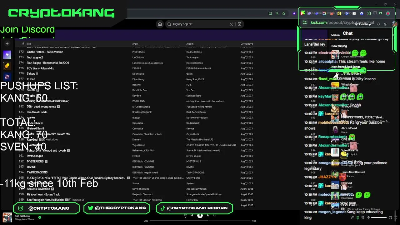Click the One Call Away album art thumbnail
Viewport: 400px width, 225px height.
(7, 217)
